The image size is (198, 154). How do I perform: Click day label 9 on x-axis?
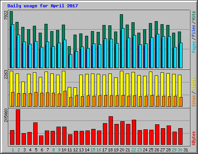coord(59,150)
